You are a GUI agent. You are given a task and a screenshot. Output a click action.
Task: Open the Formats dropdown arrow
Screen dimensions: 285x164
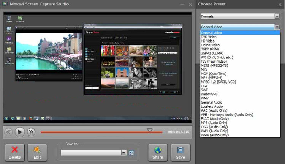click(x=277, y=16)
